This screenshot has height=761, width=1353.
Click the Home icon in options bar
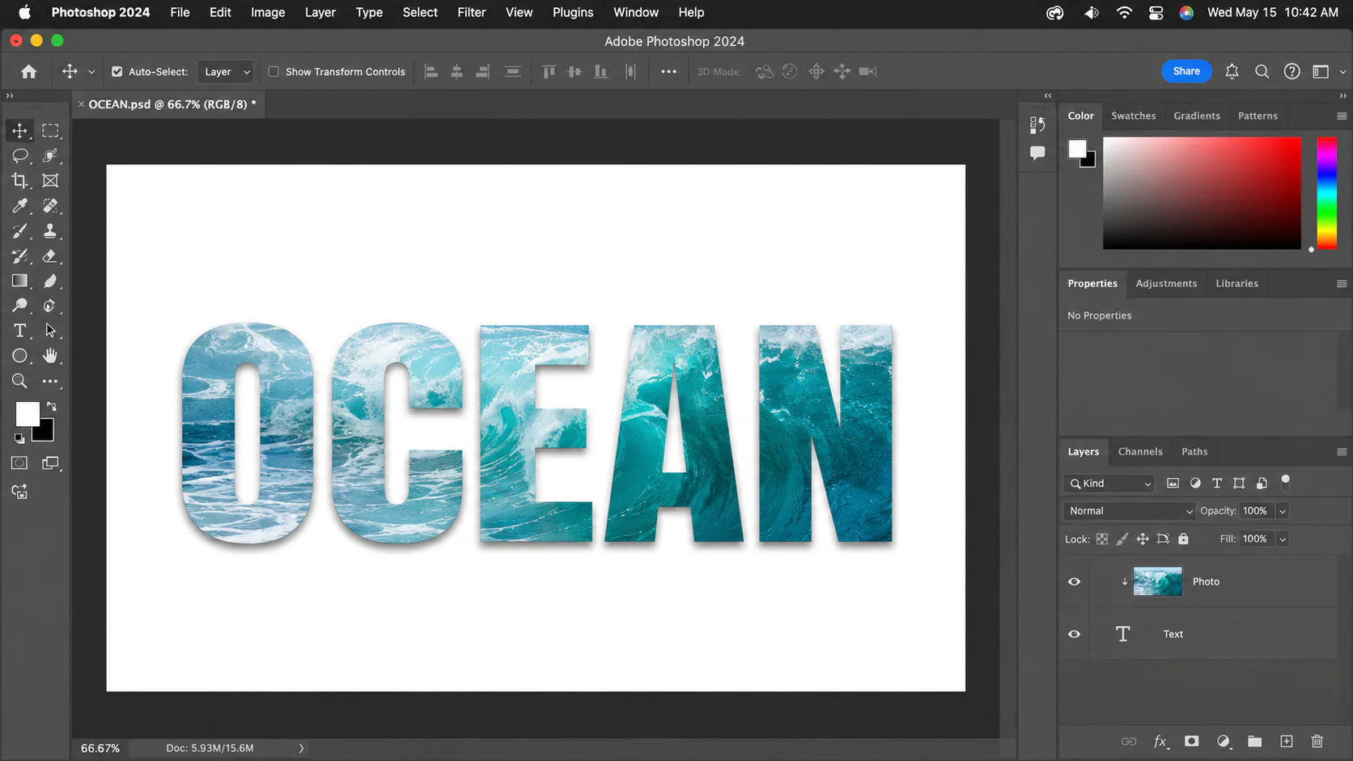(29, 71)
